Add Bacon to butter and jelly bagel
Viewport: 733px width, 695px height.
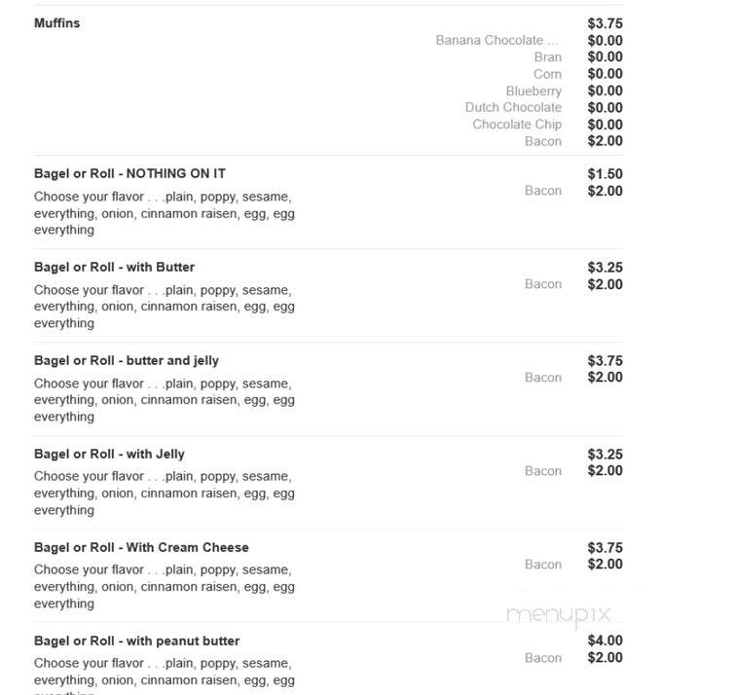(543, 377)
